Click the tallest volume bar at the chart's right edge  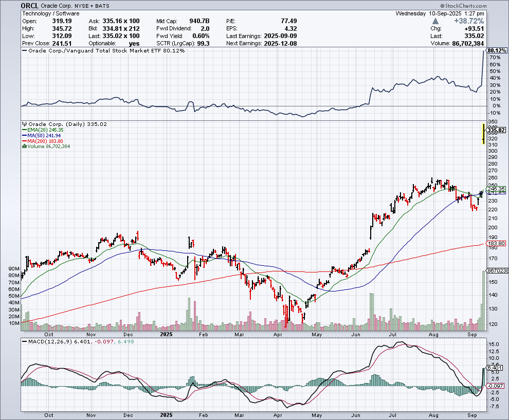(484, 301)
